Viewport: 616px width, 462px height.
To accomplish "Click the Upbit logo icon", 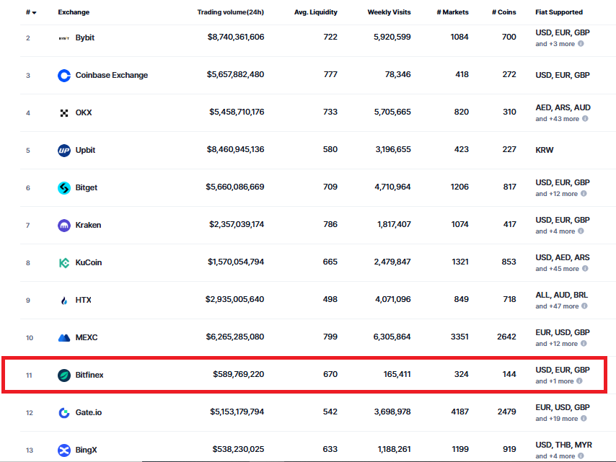I will pos(64,151).
